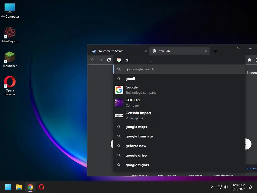Open the volume control tray icon

tap(226, 187)
